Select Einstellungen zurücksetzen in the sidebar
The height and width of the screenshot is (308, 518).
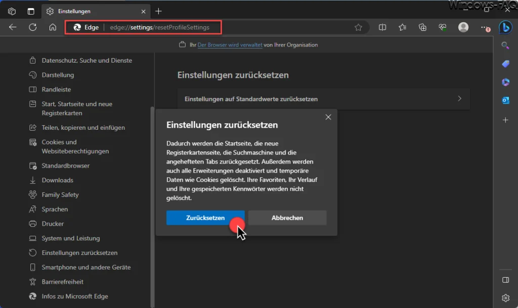pos(79,253)
